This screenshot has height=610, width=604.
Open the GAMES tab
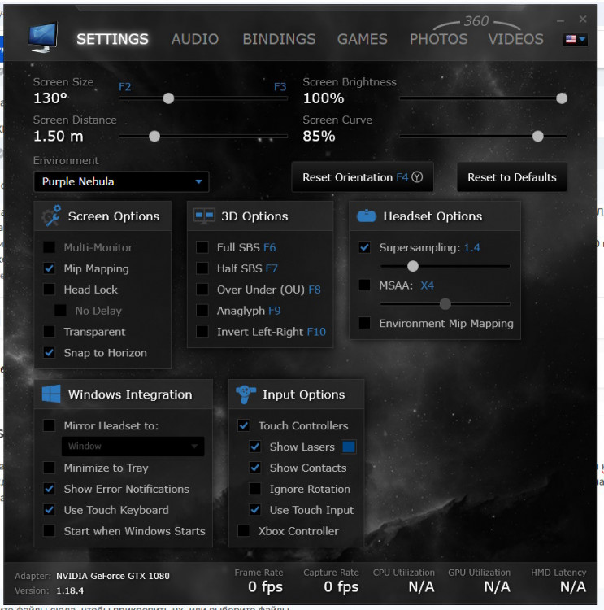pyautogui.click(x=362, y=39)
